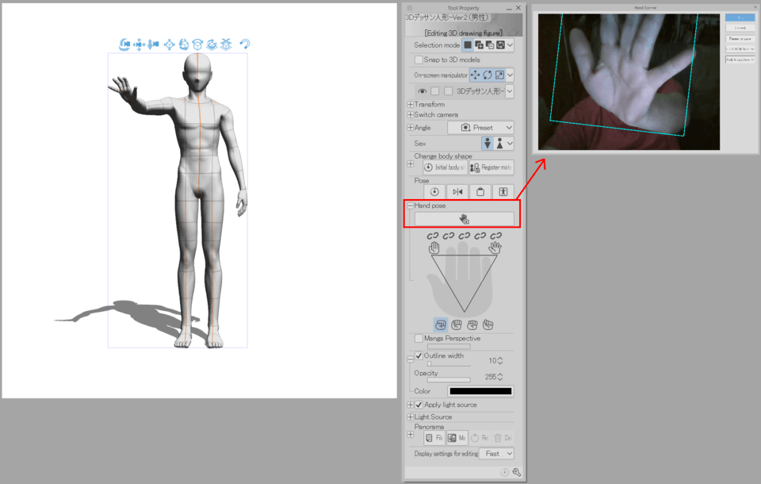Click the Initial body shape button
This screenshot has height=484, width=761.
point(445,167)
